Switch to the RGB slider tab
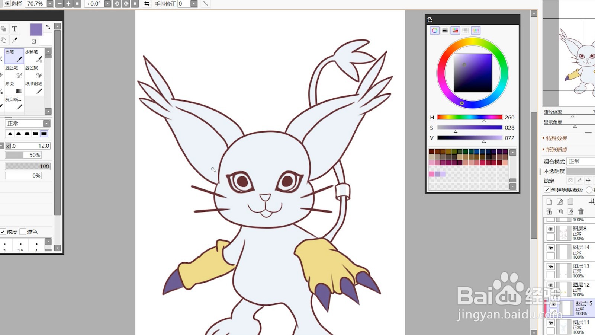Screen dimensions: 595x335 445,31
